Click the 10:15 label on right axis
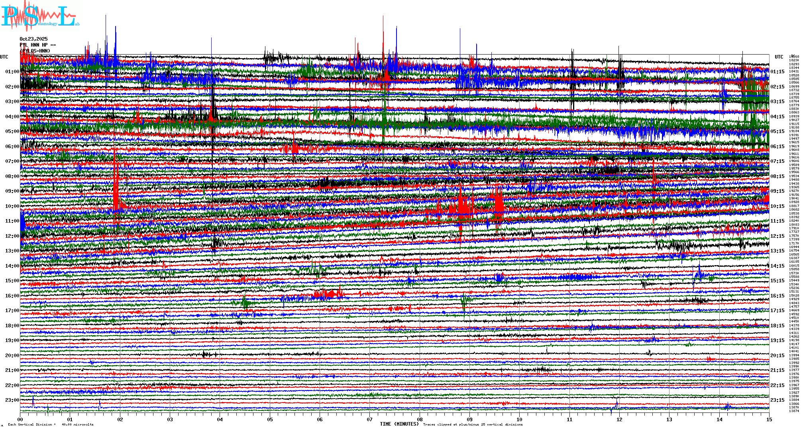Image resolution: width=801 pixels, height=430 pixels. click(x=777, y=206)
